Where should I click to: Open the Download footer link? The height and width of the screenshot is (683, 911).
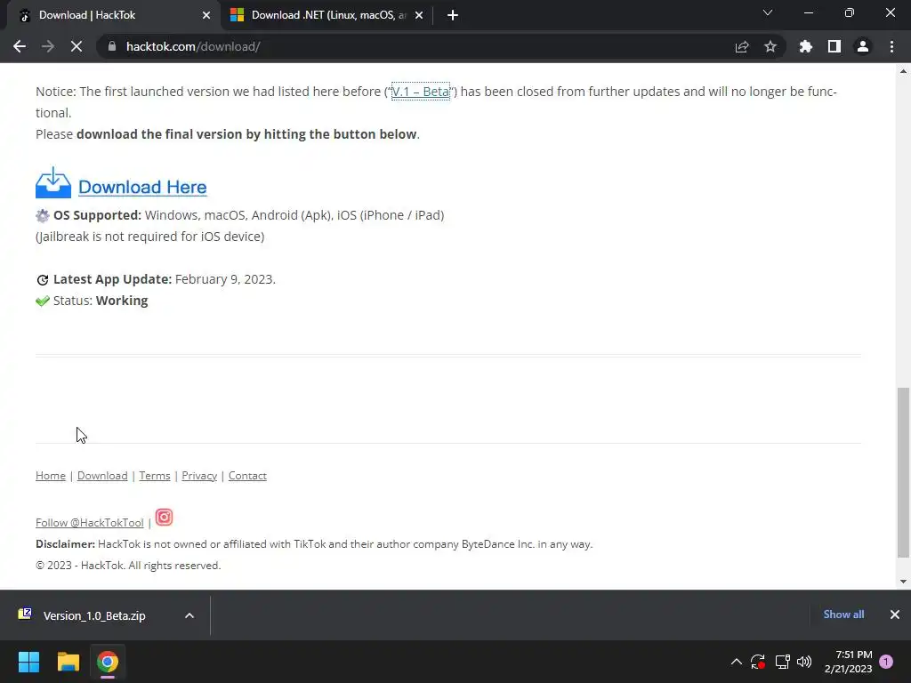[x=102, y=476]
